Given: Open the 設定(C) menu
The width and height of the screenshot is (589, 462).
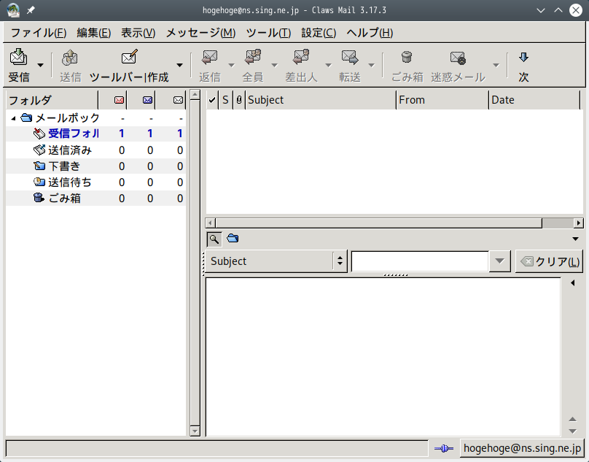Looking at the screenshot, I should point(319,33).
